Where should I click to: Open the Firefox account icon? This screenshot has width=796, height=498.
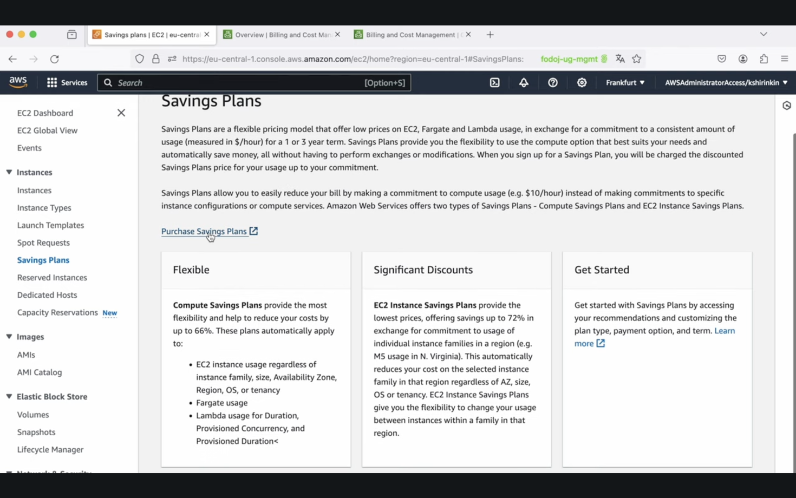point(743,59)
